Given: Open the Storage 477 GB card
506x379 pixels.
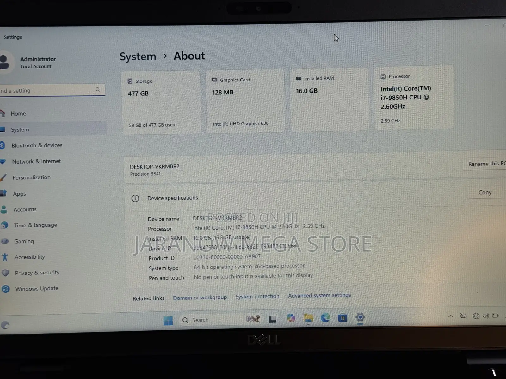Looking at the screenshot, I should click(x=161, y=102).
